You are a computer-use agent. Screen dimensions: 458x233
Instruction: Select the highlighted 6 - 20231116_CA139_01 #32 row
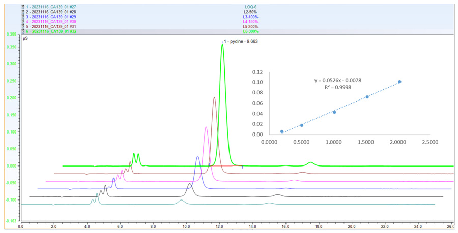[51, 31]
